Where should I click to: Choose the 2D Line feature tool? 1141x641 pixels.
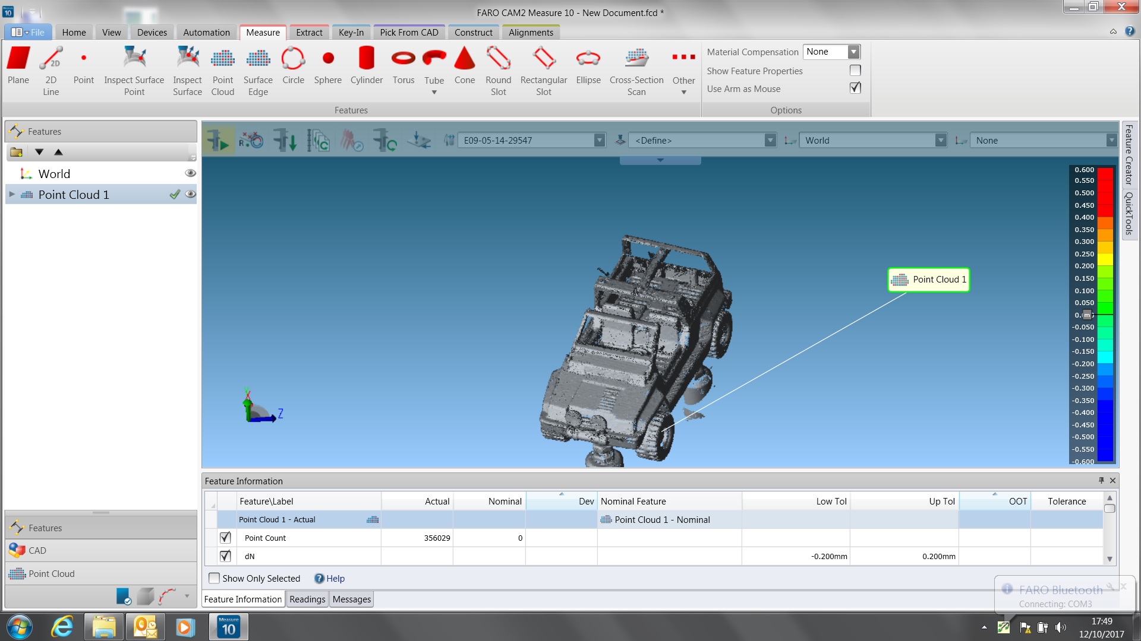pyautogui.click(x=51, y=71)
